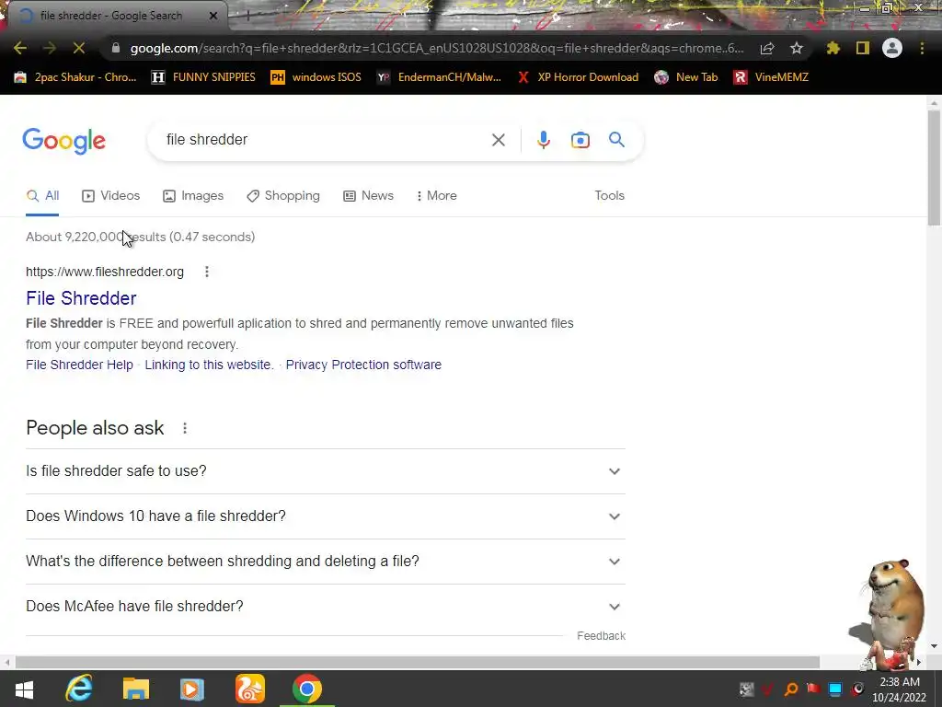Screen dimensions: 942x707
Task: Click in the file shredder search field
Action: [325, 140]
